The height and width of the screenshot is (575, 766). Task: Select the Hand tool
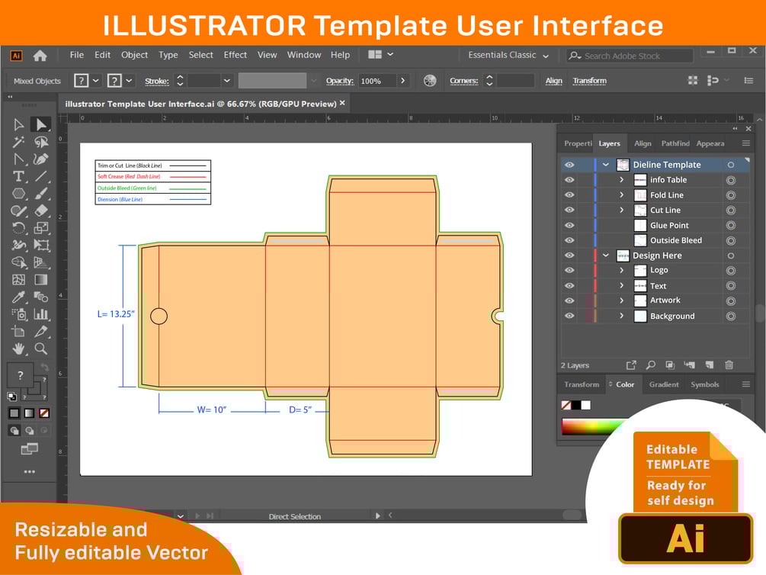pos(18,349)
